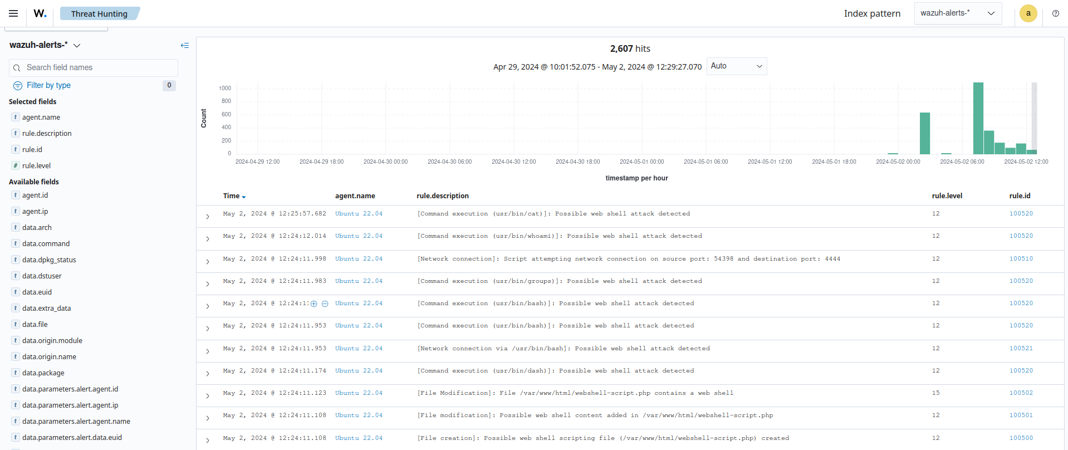Click the filter-out-value minus icon
This screenshot has height=450, width=1068.
(325, 304)
